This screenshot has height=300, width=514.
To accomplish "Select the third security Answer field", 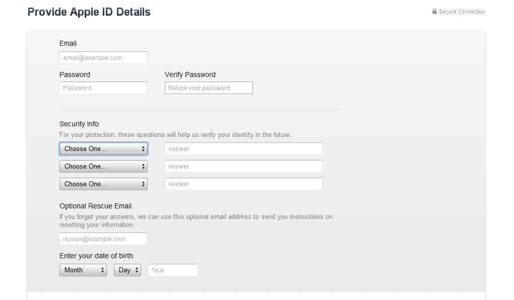I will (244, 184).
